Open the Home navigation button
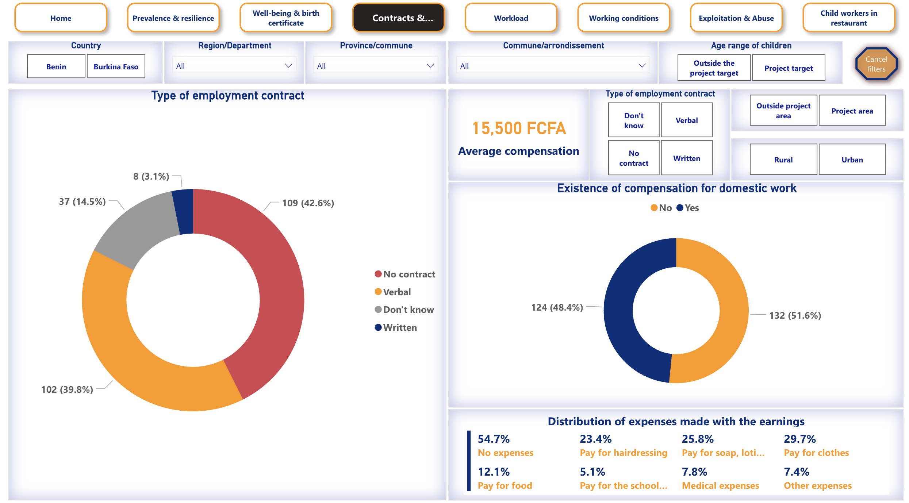Viewport: 909px width, 503px height. (61, 18)
